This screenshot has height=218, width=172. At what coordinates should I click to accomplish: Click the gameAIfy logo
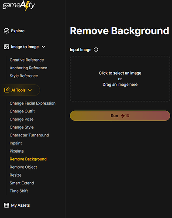19,6
